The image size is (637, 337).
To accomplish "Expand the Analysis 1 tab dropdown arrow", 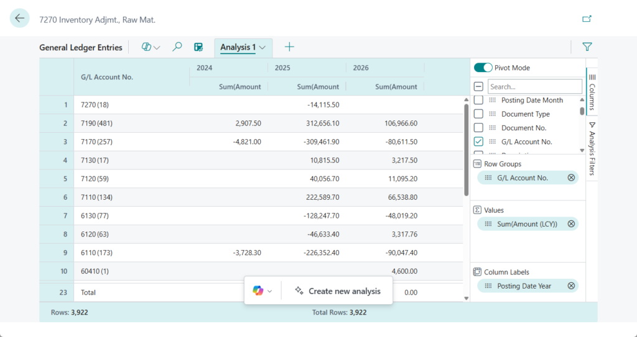I will tap(263, 48).
